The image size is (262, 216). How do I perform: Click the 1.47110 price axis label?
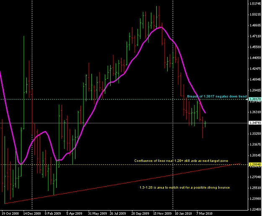click(x=255, y=36)
